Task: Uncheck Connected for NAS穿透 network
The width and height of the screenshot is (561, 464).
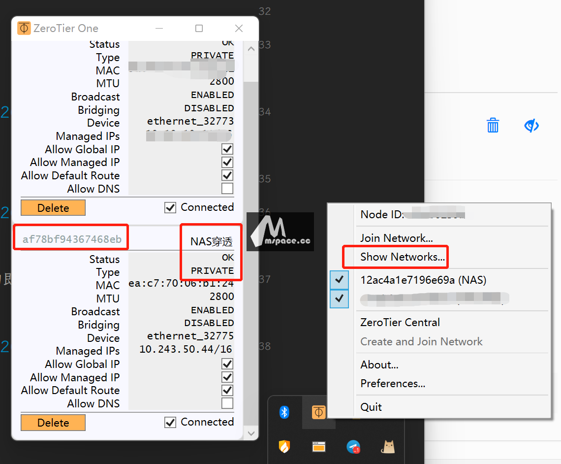Action: tap(170, 423)
